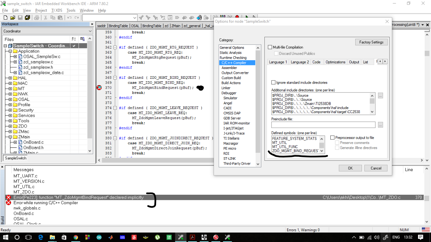Screen dimensions: 431x242
Task: Click the Windows Start button
Action: (5, 237)
